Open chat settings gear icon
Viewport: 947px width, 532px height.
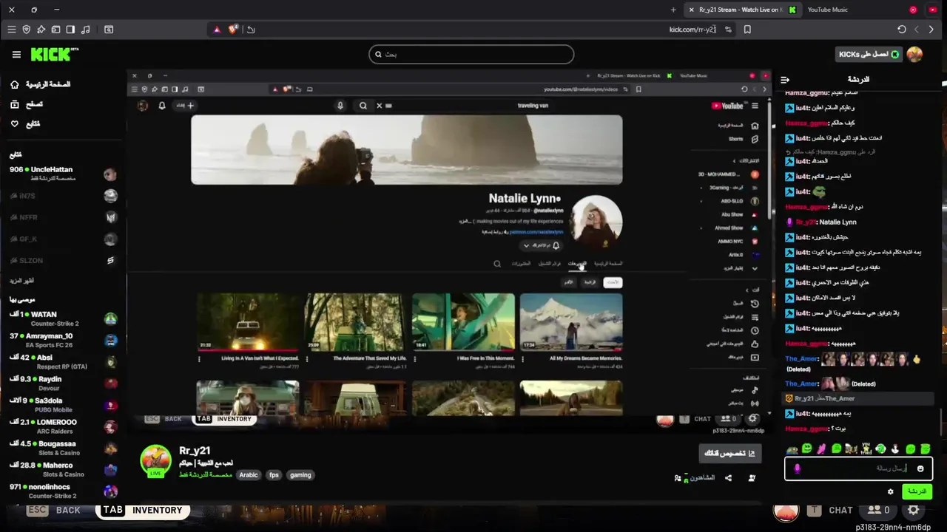click(x=891, y=492)
